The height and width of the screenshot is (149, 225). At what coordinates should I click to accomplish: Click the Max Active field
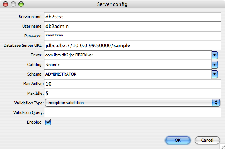(132, 84)
